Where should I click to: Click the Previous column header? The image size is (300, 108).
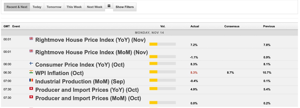pyautogui.click(x=269, y=26)
